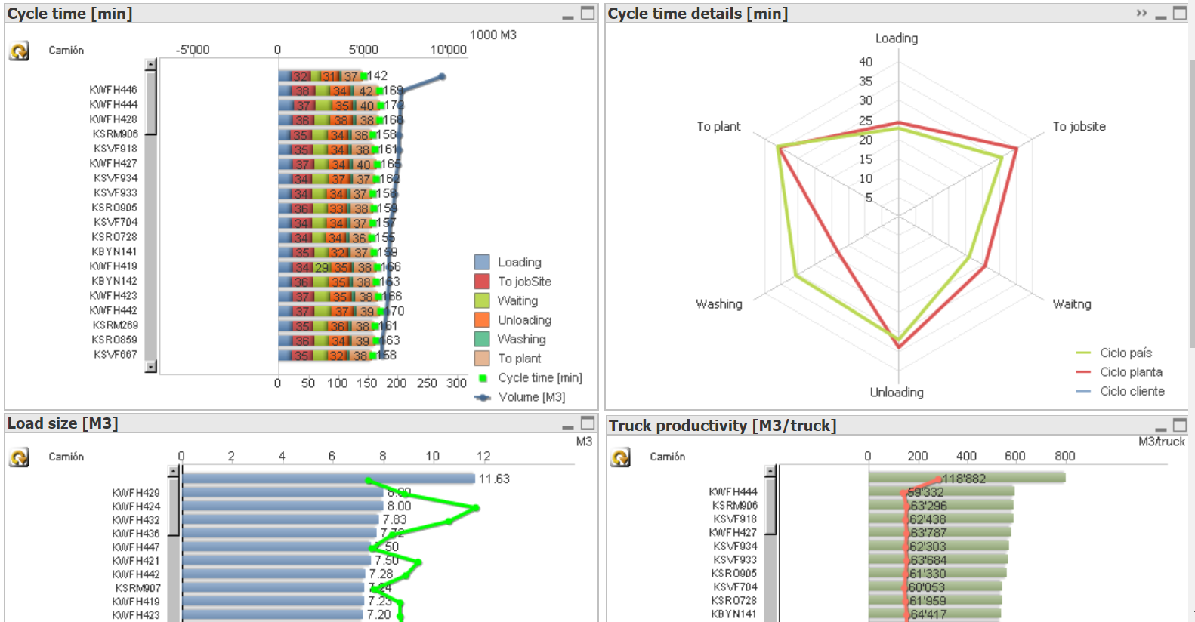1195x622 pixels.
Task: Click the Unloading axis label on radar chart
Action: coord(897,393)
